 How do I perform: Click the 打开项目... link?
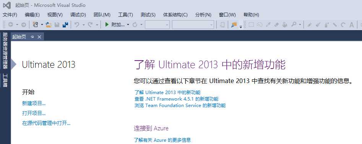(34, 113)
